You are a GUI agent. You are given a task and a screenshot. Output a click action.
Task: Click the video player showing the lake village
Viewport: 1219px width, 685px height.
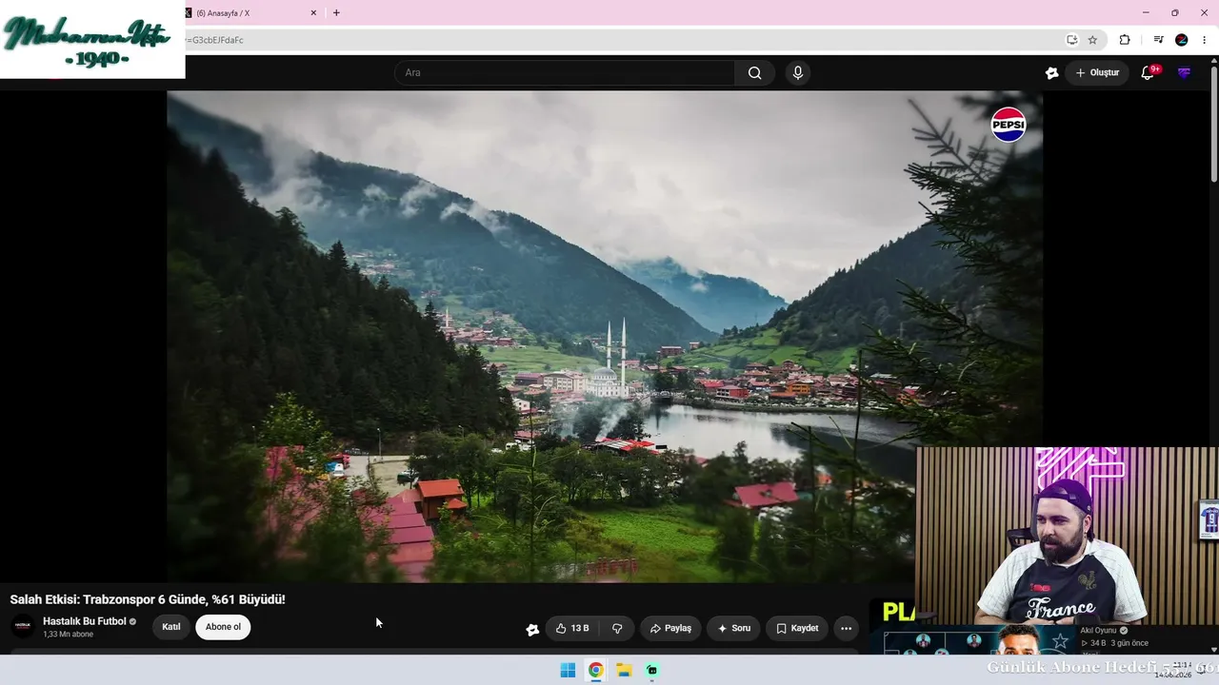605,336
